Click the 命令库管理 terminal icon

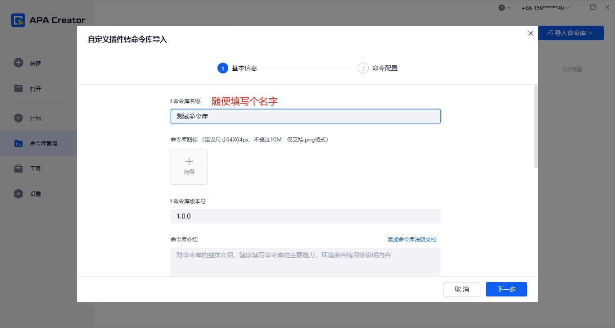(x=18, y=143)
